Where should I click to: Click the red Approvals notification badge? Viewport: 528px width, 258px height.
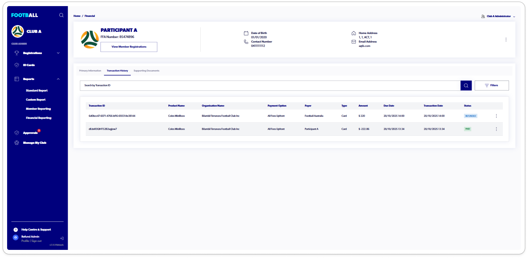[39, 131]
